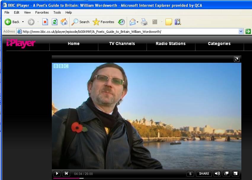Click the playback time 04.04 / 29.00
This screenshot has width=252, height=180.
tap(84, 174)
